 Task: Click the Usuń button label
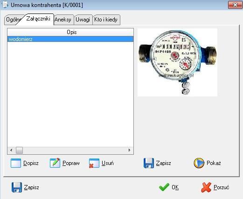[108, 163]
